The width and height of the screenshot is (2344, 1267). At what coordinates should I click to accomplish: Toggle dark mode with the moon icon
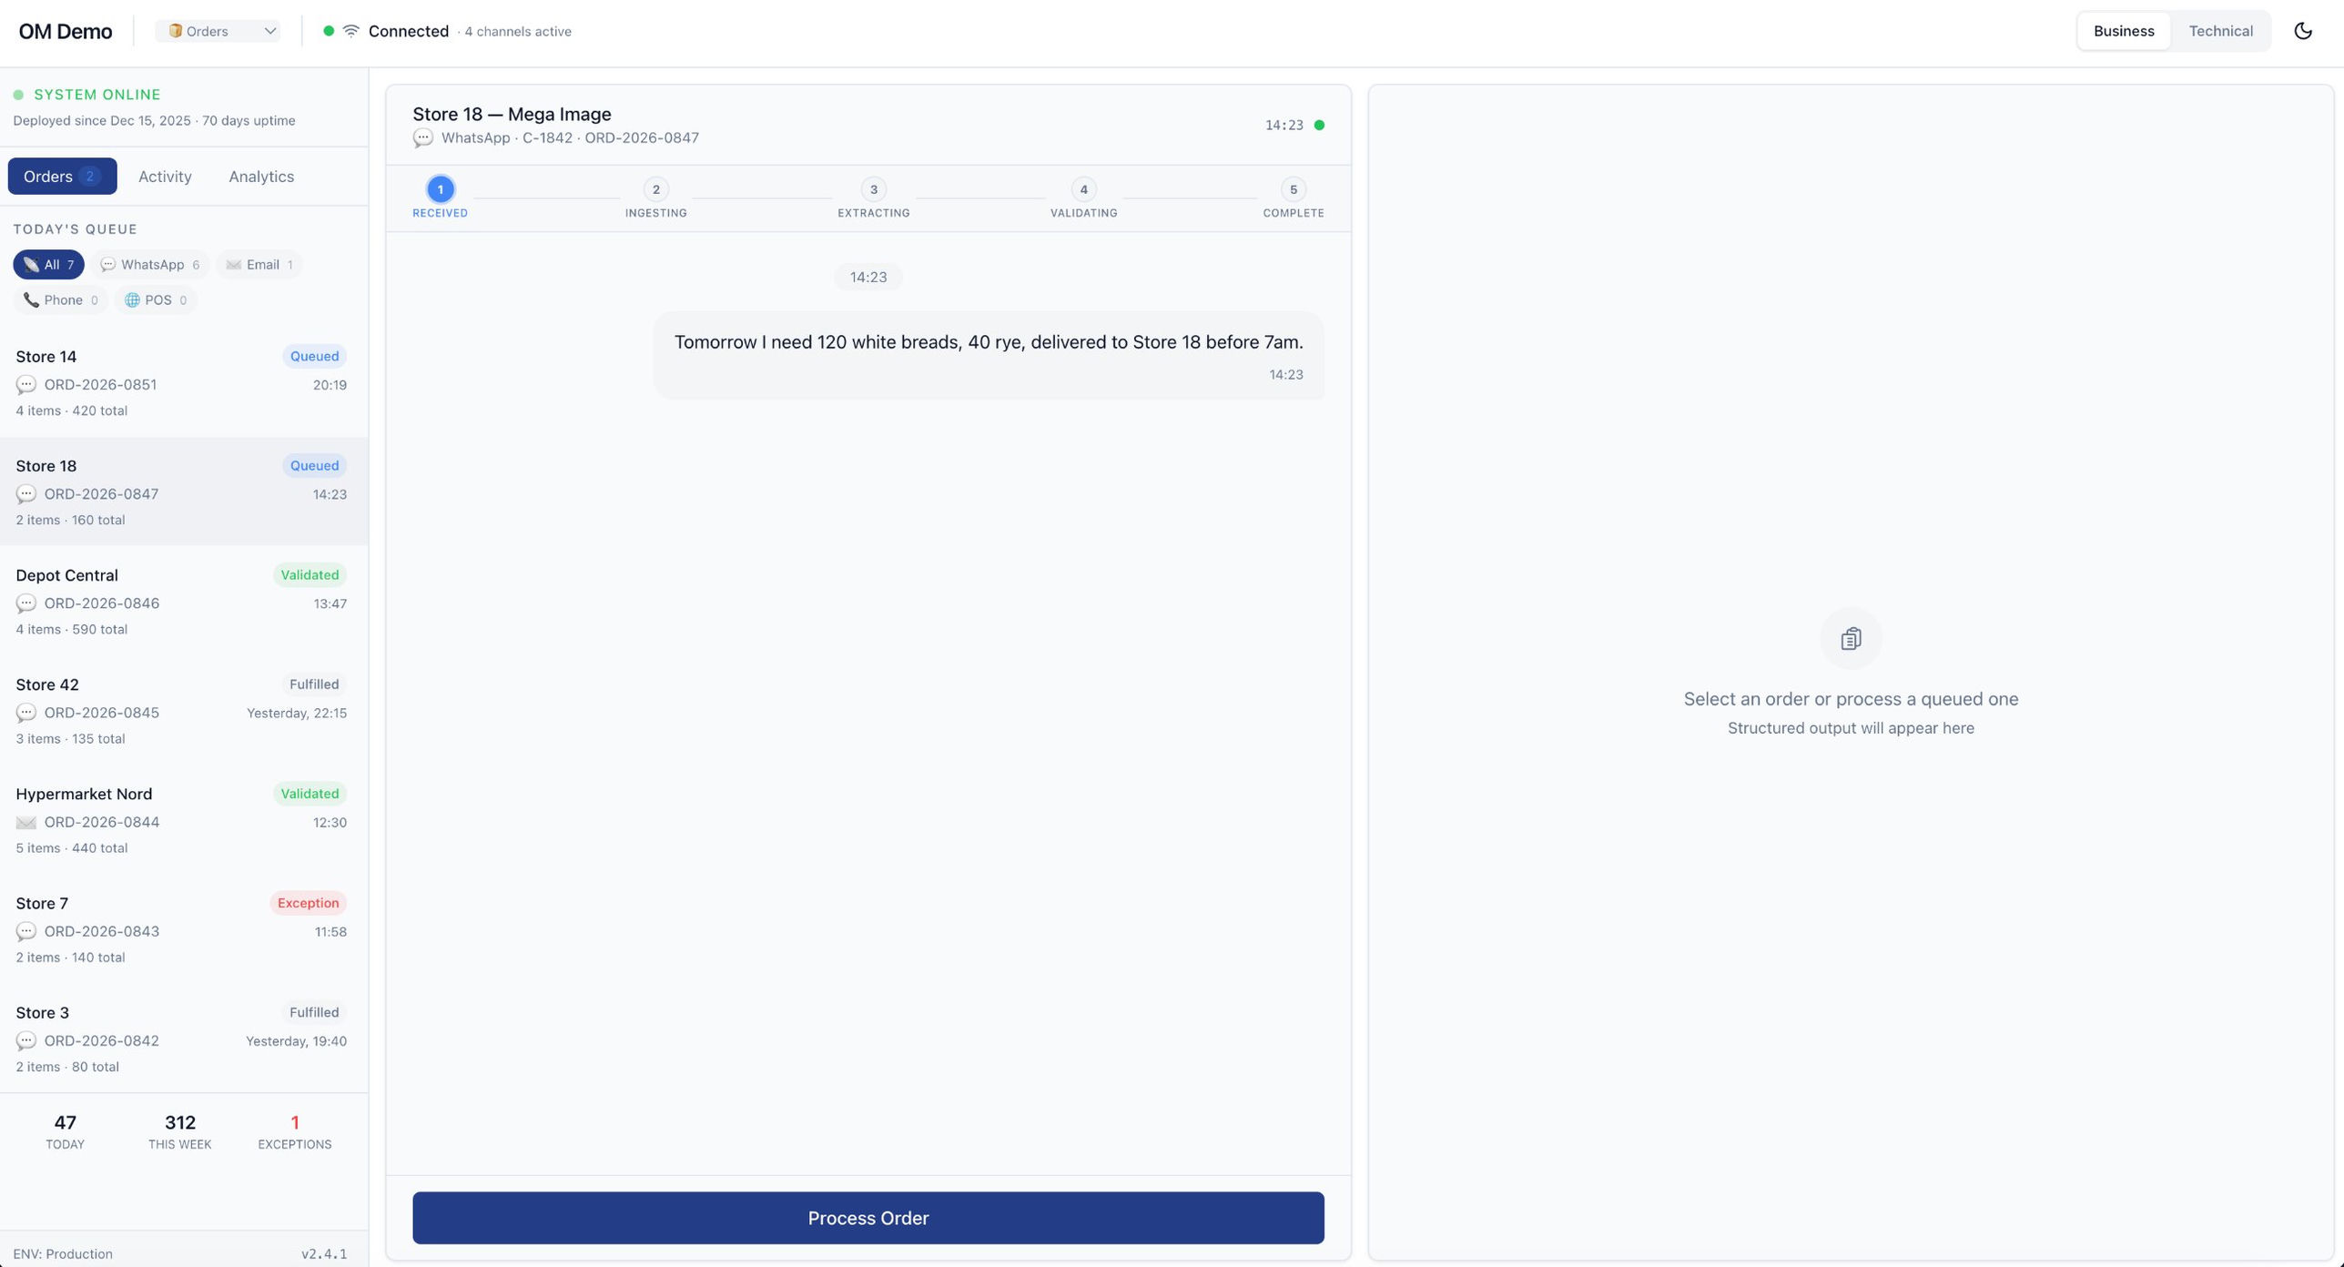click(x=2303, y=30)
